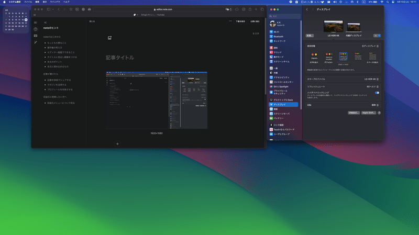The width and height of the screenshot is (419, 235).
Task: Open 記事をSNSでシェアする hint link
Action: coord(59,80)
